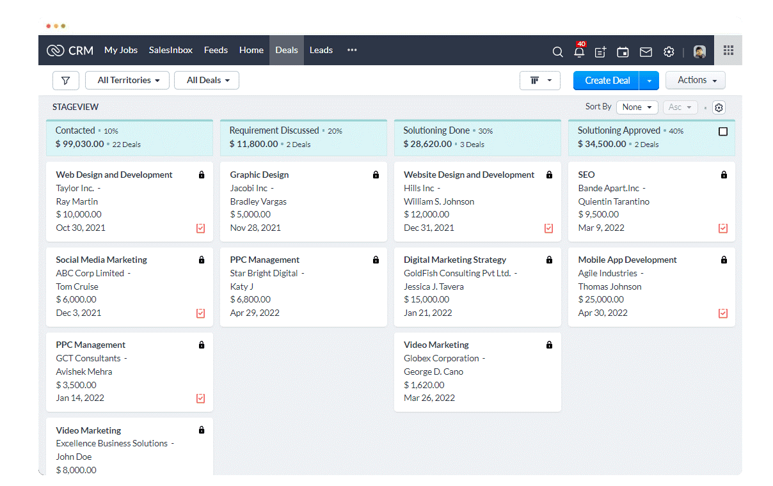
Task: Expand the All Deals view dropdown
Action: click(206, 81)
